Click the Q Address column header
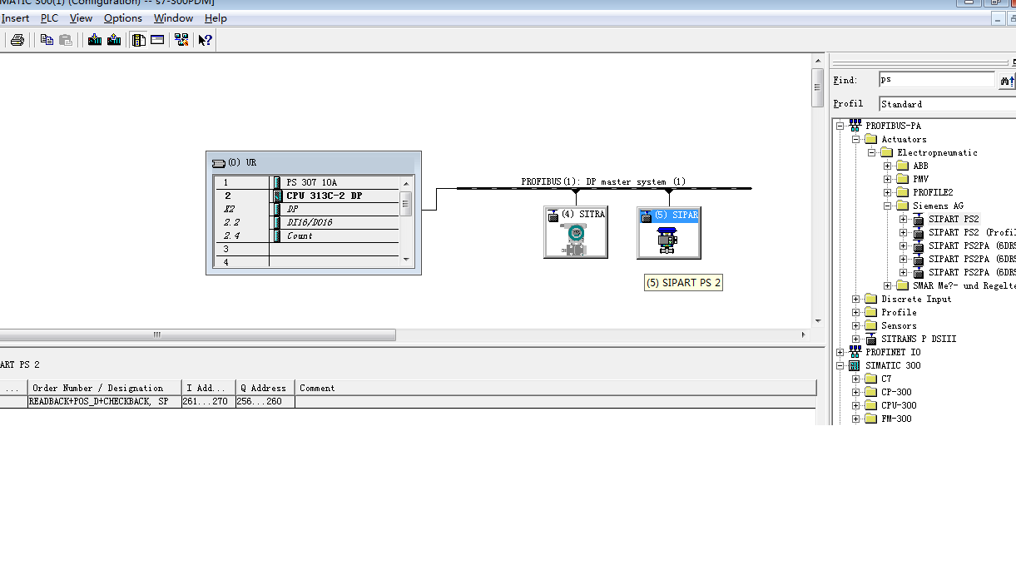Viewport: 1016px width, 575px height. [x=265, y=388]
